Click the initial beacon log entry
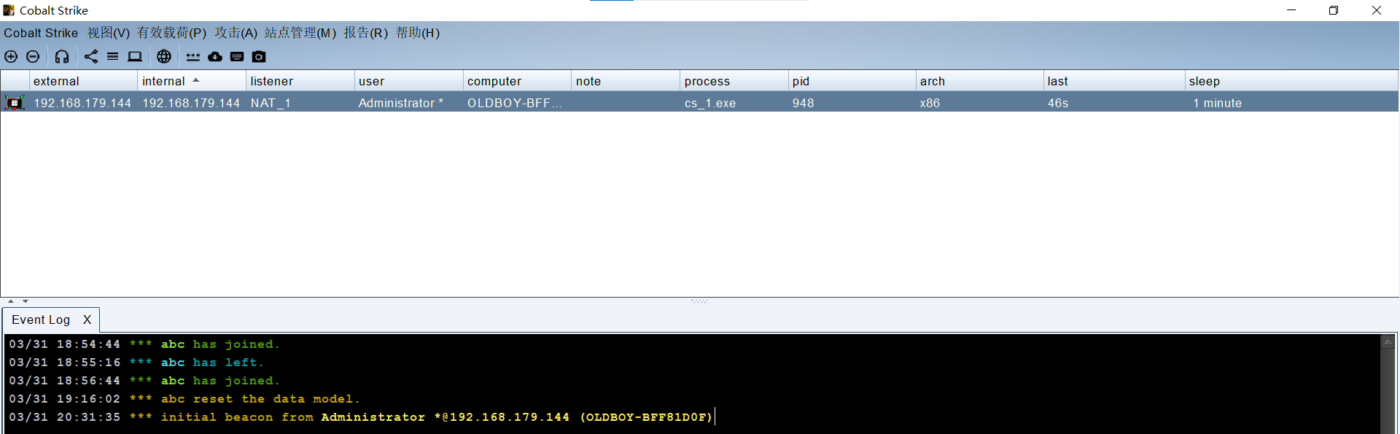 pos(361,417)
